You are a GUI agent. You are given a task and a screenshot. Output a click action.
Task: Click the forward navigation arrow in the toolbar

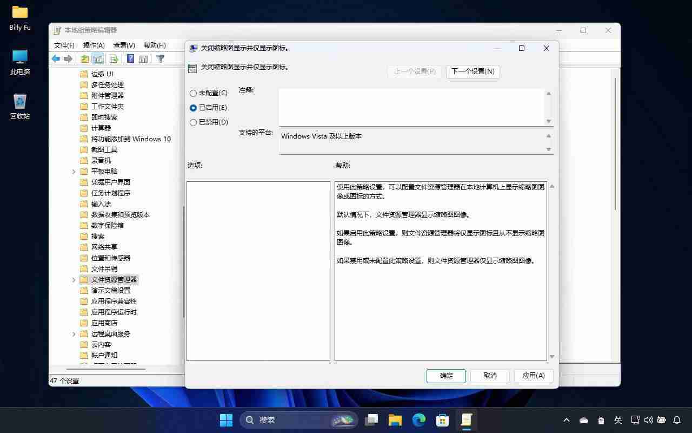(x=68, y=58)
